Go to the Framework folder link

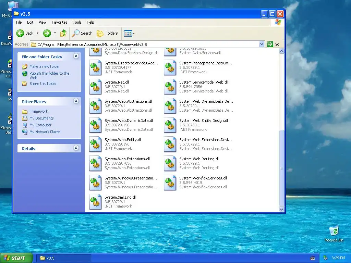(39, 111)
